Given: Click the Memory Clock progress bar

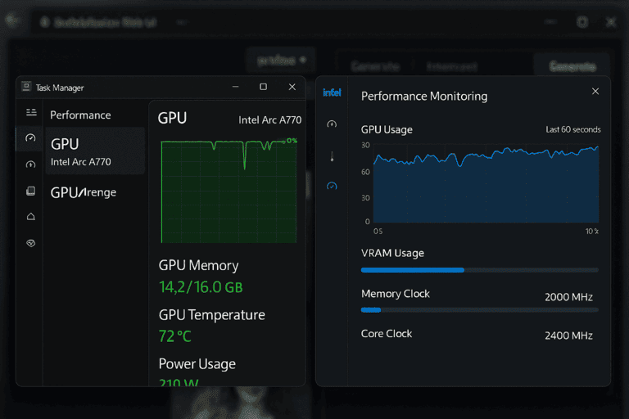Looking at the screenshot, I should coord(480,310).
